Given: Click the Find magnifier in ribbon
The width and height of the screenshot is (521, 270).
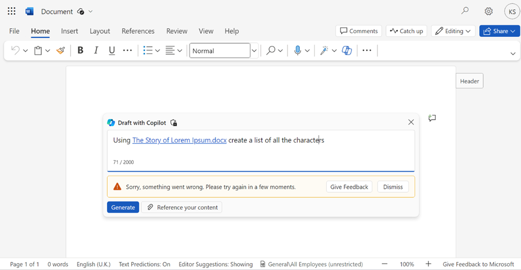Looking at the screenshot, I should coord(271,50).
